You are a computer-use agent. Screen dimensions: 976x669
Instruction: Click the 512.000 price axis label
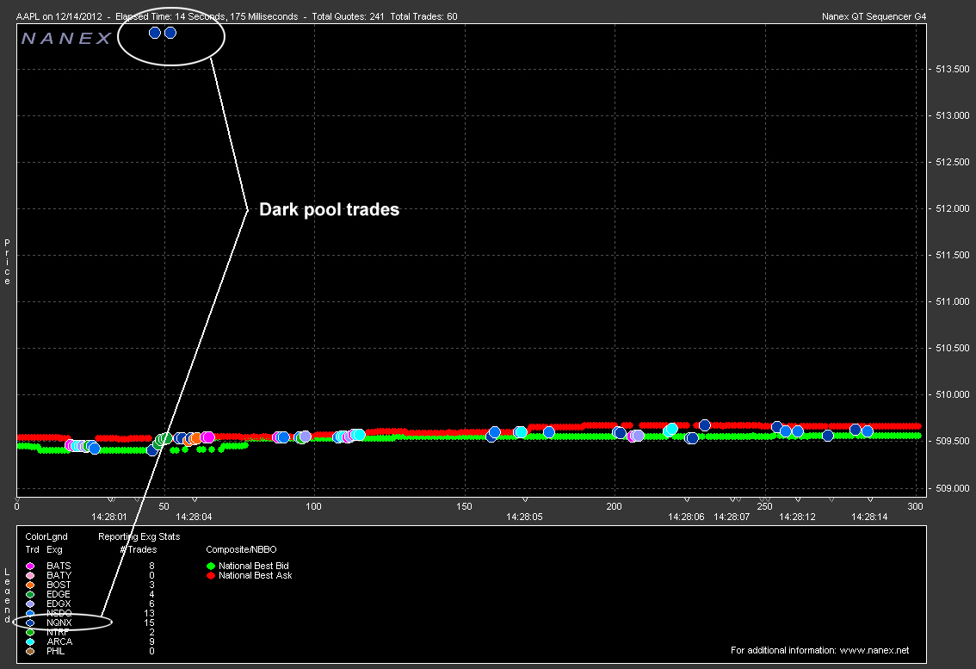click(x=953, y=208)
